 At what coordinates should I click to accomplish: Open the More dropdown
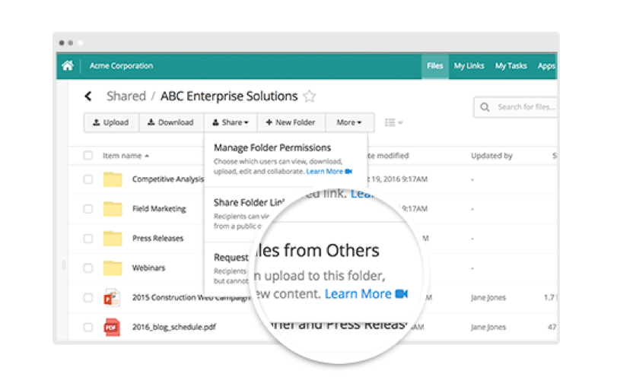[x=349, y=122]
